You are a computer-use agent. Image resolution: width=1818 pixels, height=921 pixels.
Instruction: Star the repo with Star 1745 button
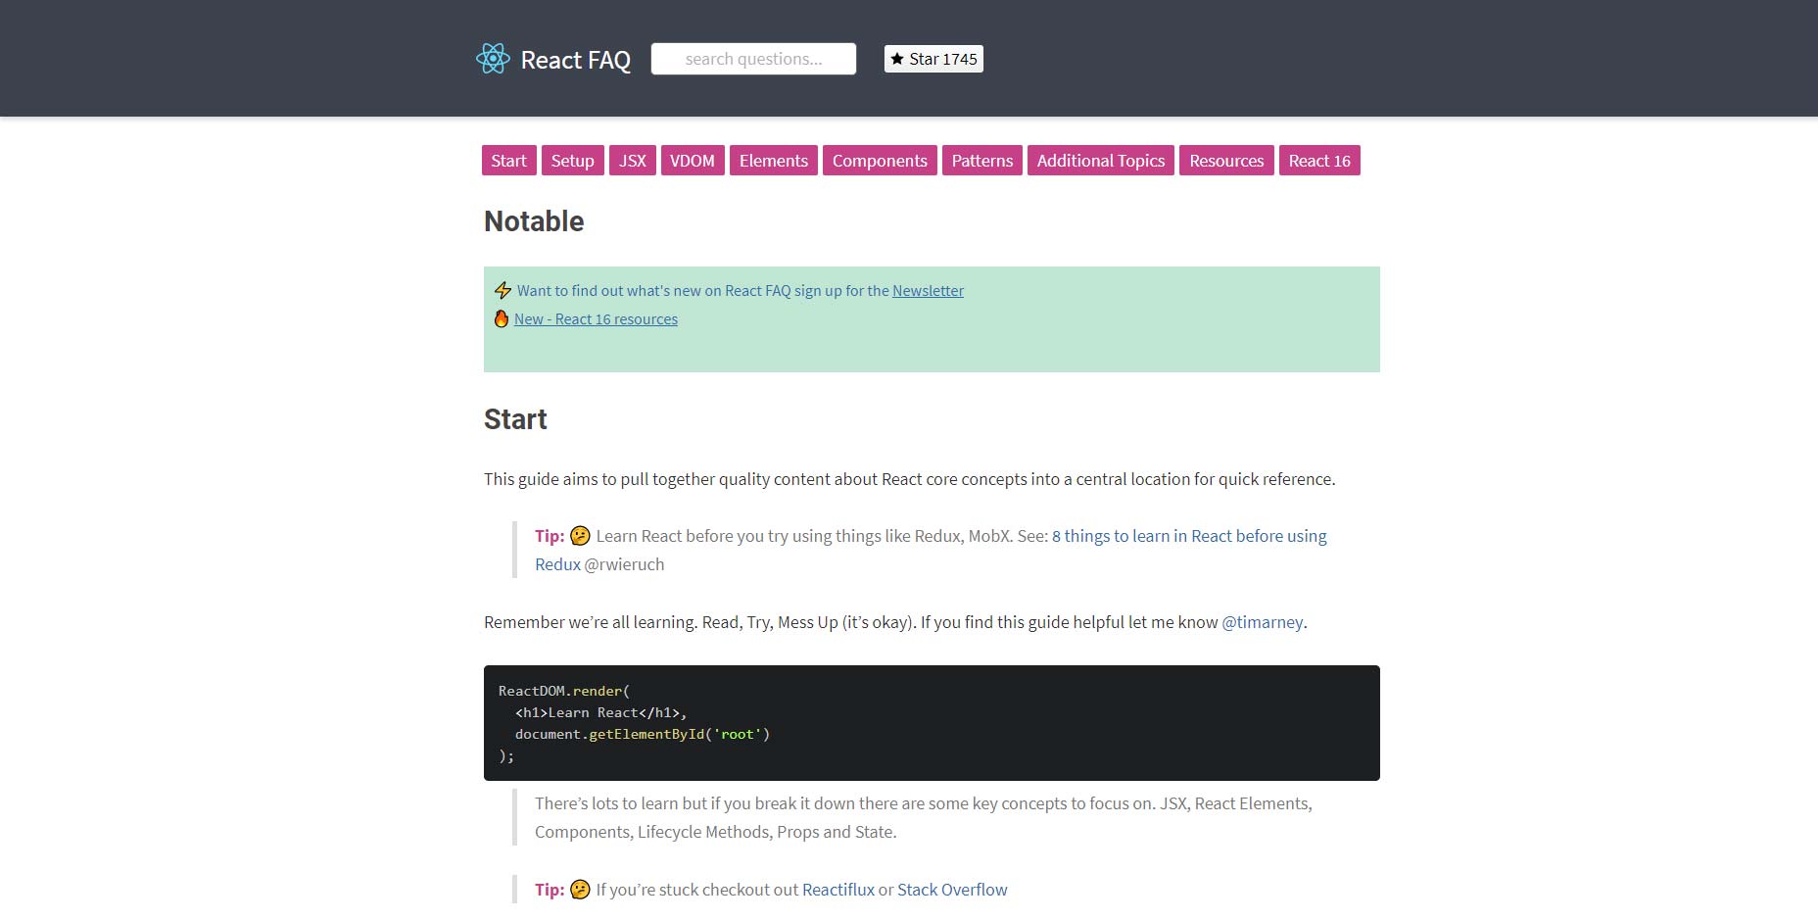click(933, 59)
